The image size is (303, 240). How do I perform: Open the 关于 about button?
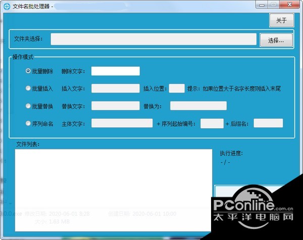pos(282,20)
